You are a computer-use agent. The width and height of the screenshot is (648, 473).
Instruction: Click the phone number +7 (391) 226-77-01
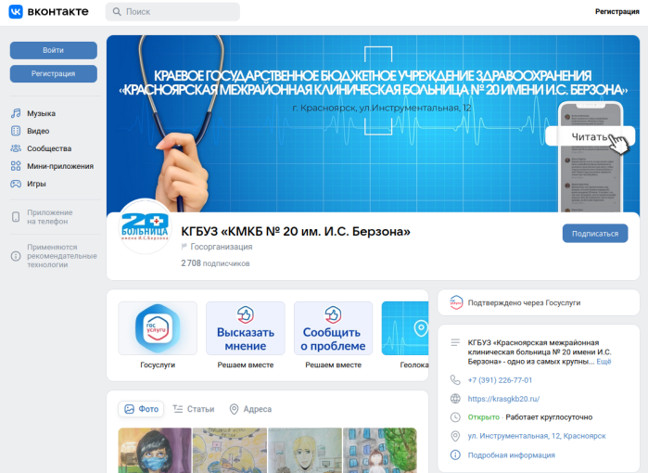[x=500, y=380]
